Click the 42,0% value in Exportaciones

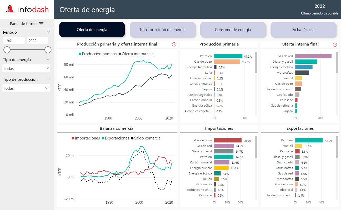pyautogui.click(x=328, y=141)
